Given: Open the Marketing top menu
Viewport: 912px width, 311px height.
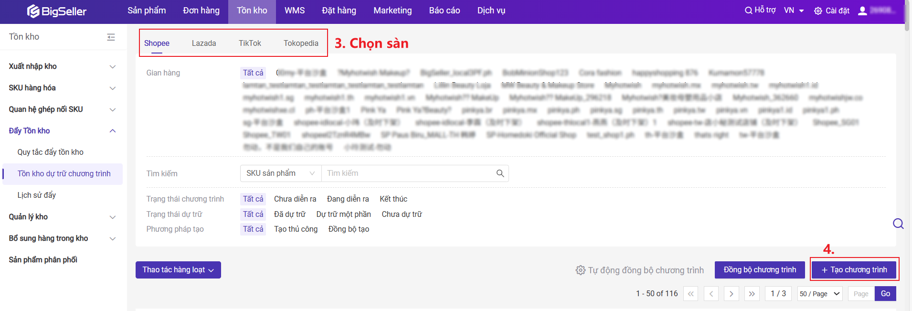Looking at the screenshot, I should point(392,11).
